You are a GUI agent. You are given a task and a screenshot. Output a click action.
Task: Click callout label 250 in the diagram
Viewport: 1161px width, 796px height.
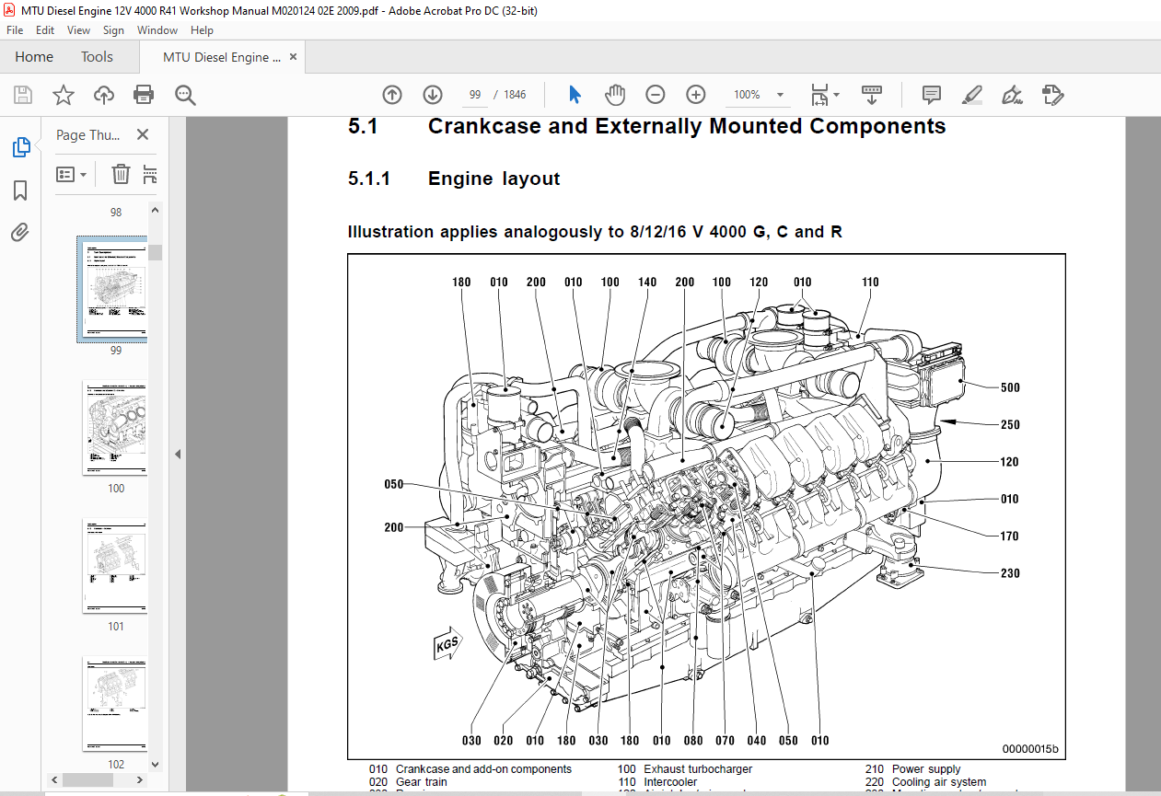tap(1010, 425)
